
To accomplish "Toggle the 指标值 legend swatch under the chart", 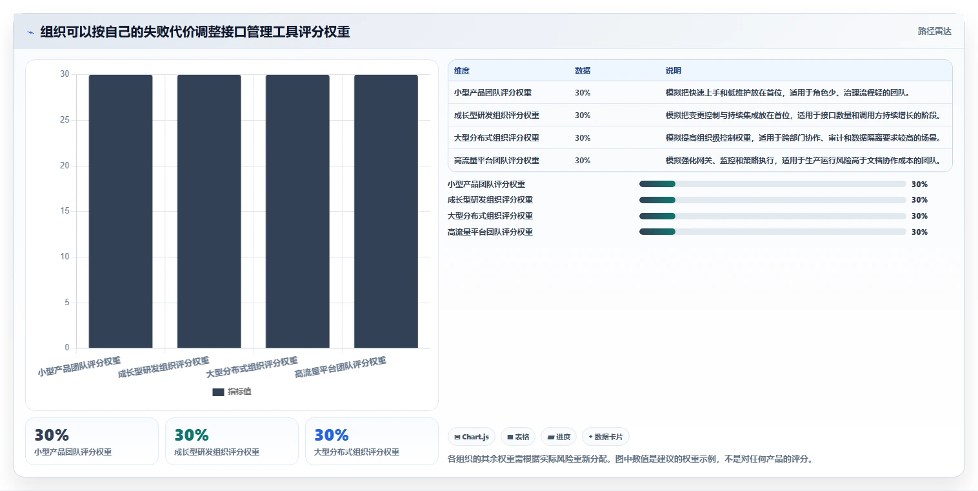I will click(x=218, y=392).
